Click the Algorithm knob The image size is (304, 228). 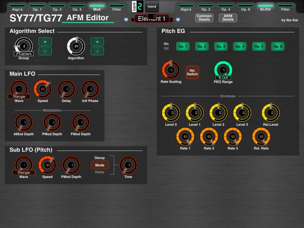pyautogui.click(x=76, y=46)
